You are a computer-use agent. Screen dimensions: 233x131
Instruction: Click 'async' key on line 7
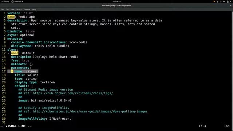(x=12, y=35)
